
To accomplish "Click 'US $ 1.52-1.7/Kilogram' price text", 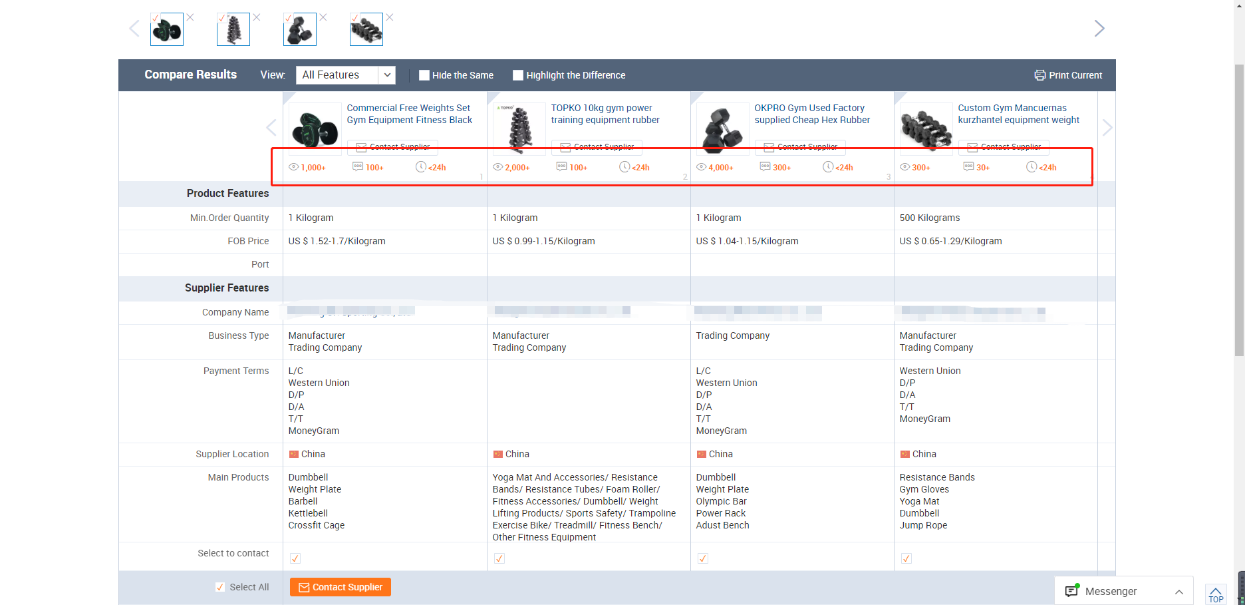I will (x=337, y=242).
